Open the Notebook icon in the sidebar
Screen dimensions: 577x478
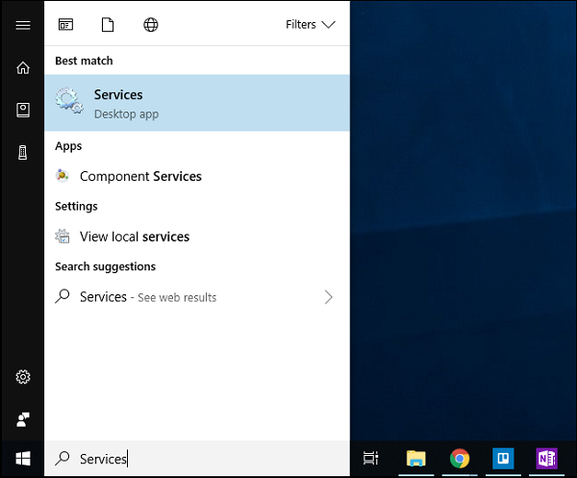point(22,110)
